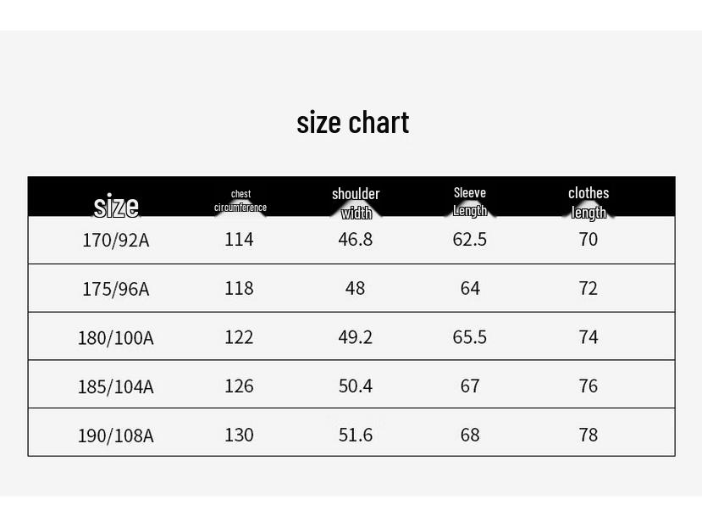This screenshot has width=702, height=527.
Task: Click shoulder width value 51.6
Action: pyautogui.click(x=356, y=434)
